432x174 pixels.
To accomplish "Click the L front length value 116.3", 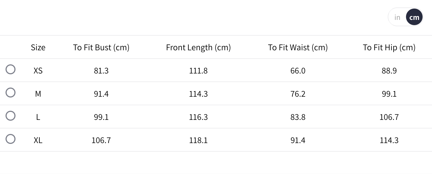I will [198, 117].
